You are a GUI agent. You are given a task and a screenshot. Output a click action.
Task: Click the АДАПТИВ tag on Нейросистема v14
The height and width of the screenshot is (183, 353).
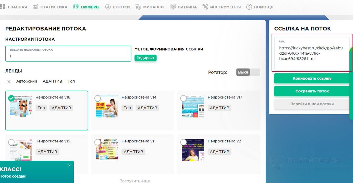point(147,108)
